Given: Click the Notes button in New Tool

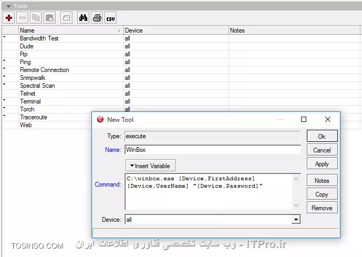Looking at the screenshot, I should [322, 181].
